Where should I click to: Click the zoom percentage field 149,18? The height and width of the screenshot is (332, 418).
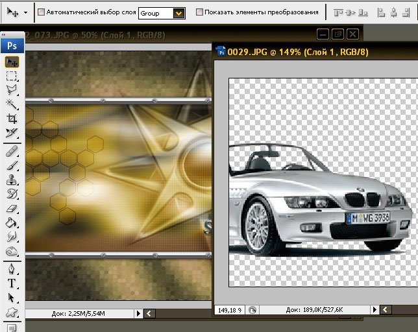point(230,310)
